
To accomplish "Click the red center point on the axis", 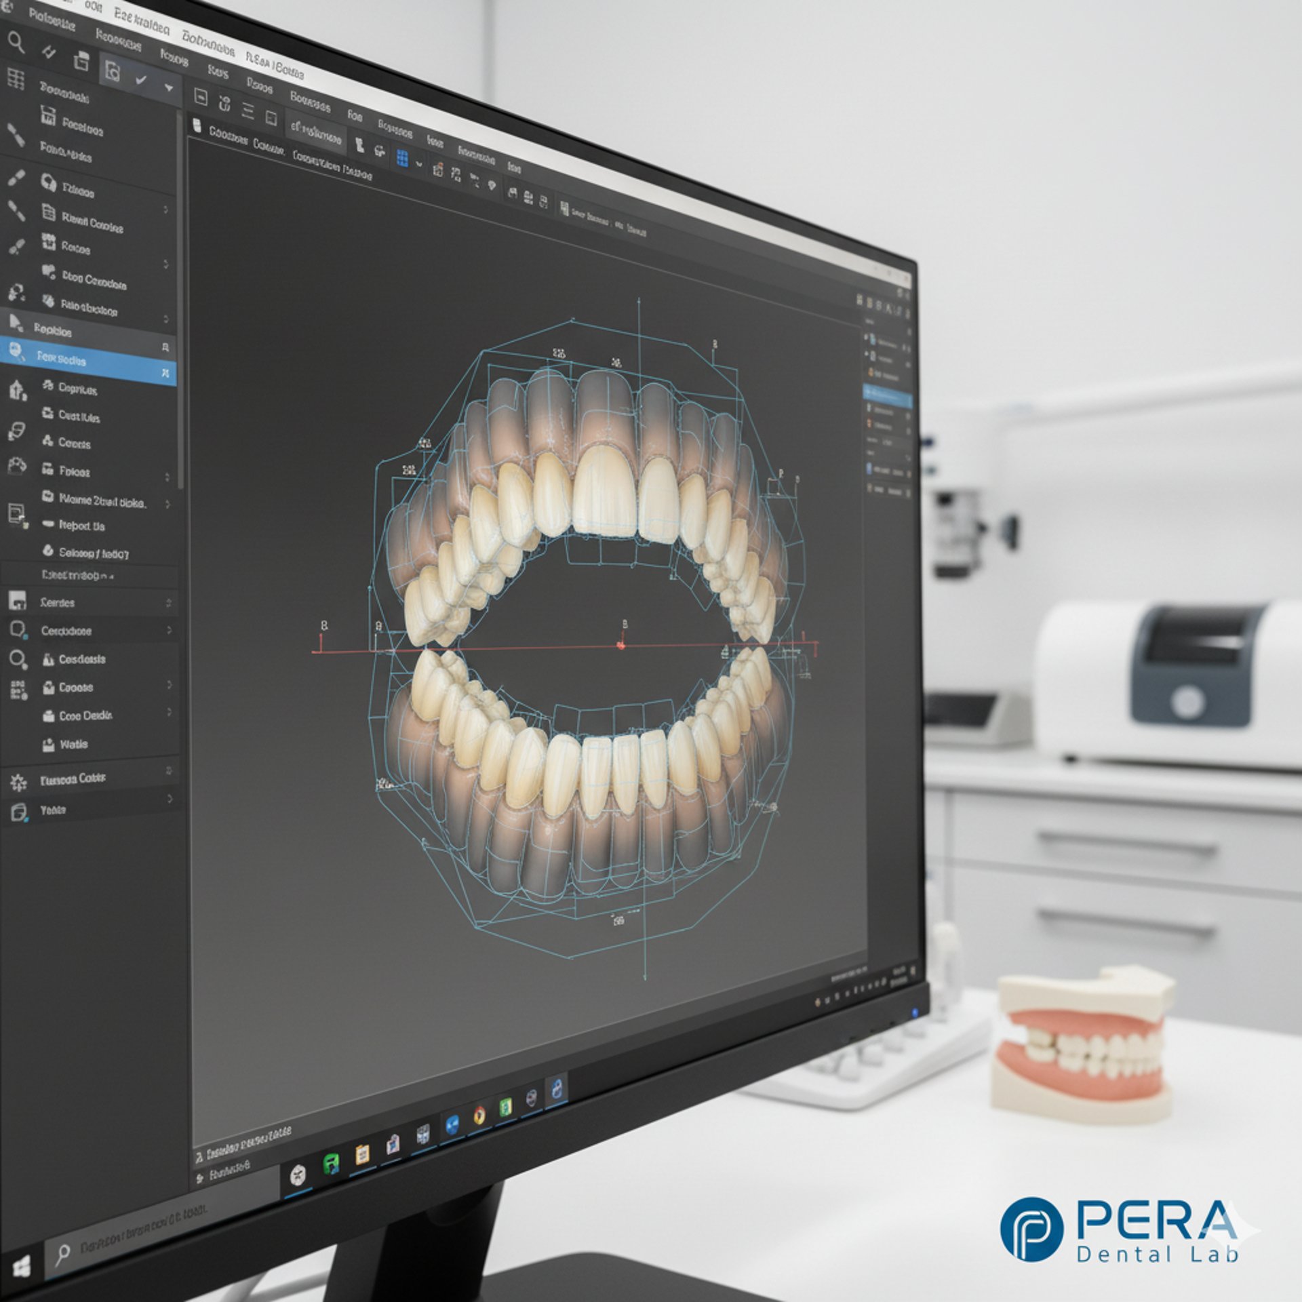I will pyautogui.click(x=621, y=646).
